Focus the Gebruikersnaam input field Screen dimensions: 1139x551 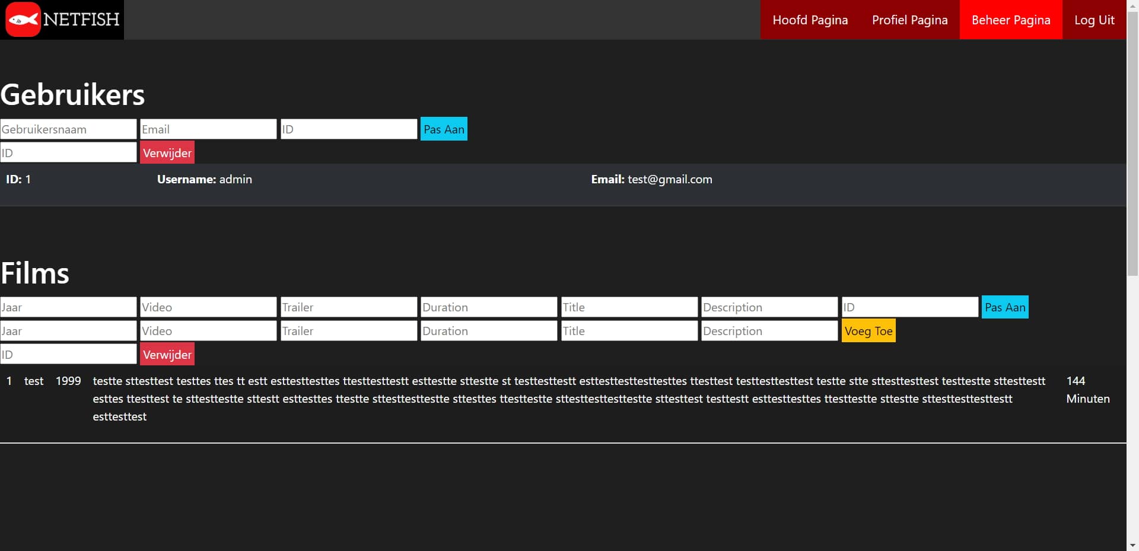[x=68, y=129]
